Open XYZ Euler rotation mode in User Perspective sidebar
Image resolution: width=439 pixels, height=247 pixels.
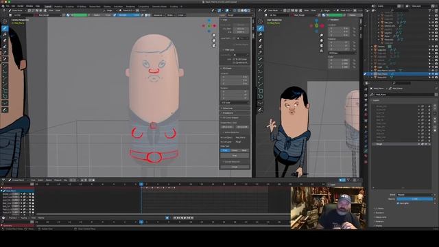click(x=342, y=53)
